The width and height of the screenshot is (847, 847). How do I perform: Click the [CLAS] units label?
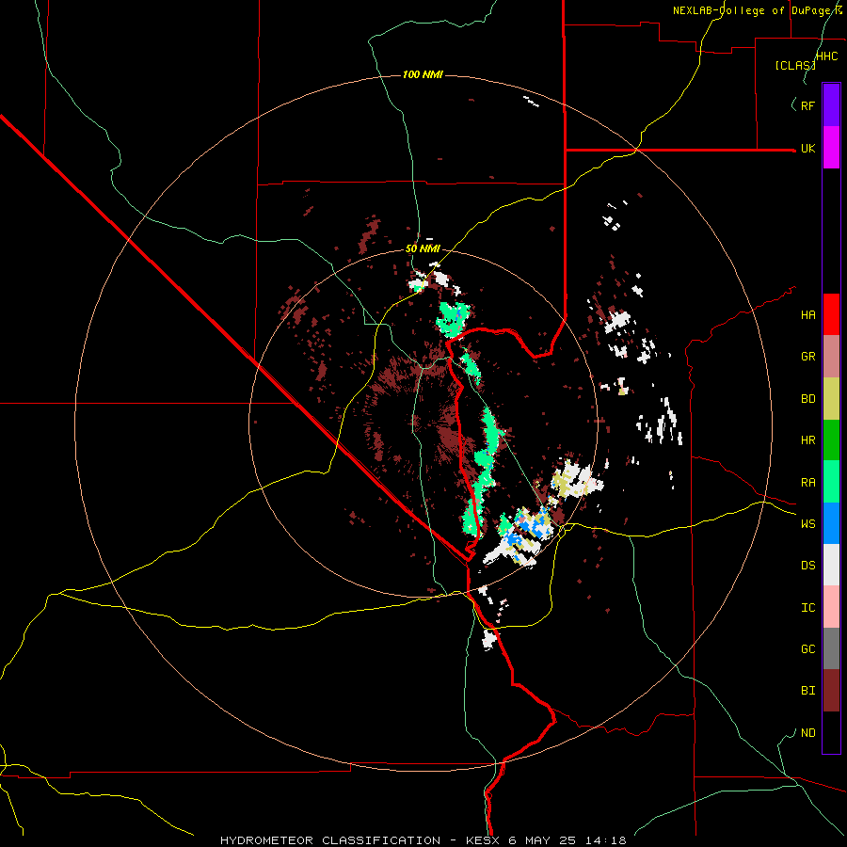coord(795,65)
